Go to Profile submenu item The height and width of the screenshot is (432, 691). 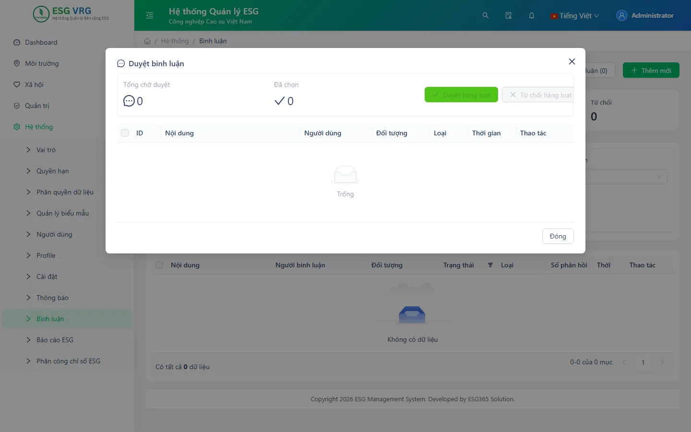coord(67,255)
